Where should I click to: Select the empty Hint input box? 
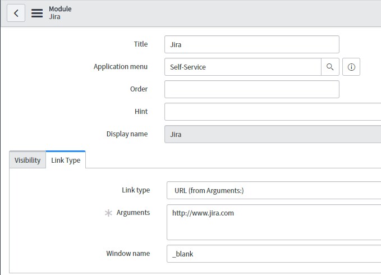(x=273, y=112)
